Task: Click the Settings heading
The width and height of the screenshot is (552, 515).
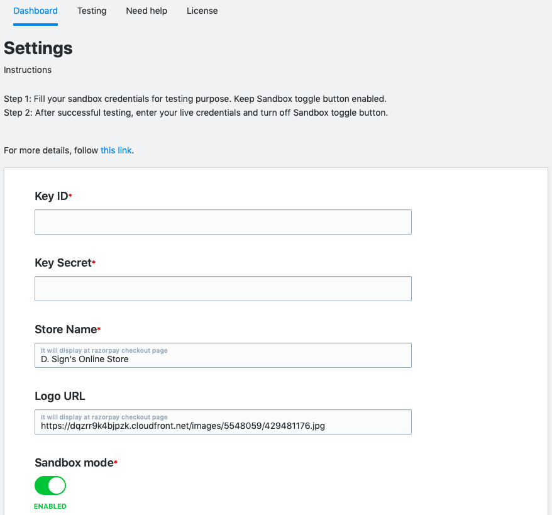Action: (x=38, y=48)
